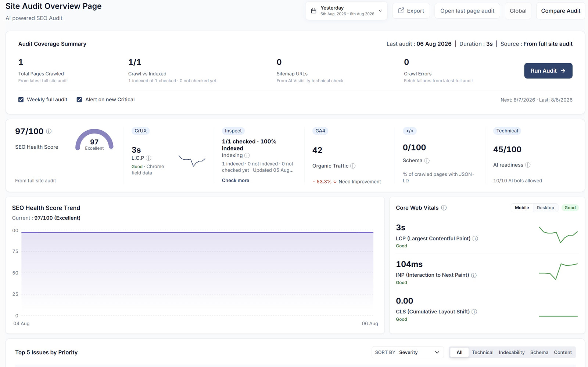Select the Technical issues tab

click(483, 352)
